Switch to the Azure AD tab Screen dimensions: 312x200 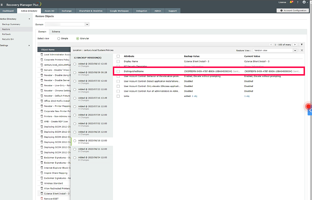click(x=49, y=11)
